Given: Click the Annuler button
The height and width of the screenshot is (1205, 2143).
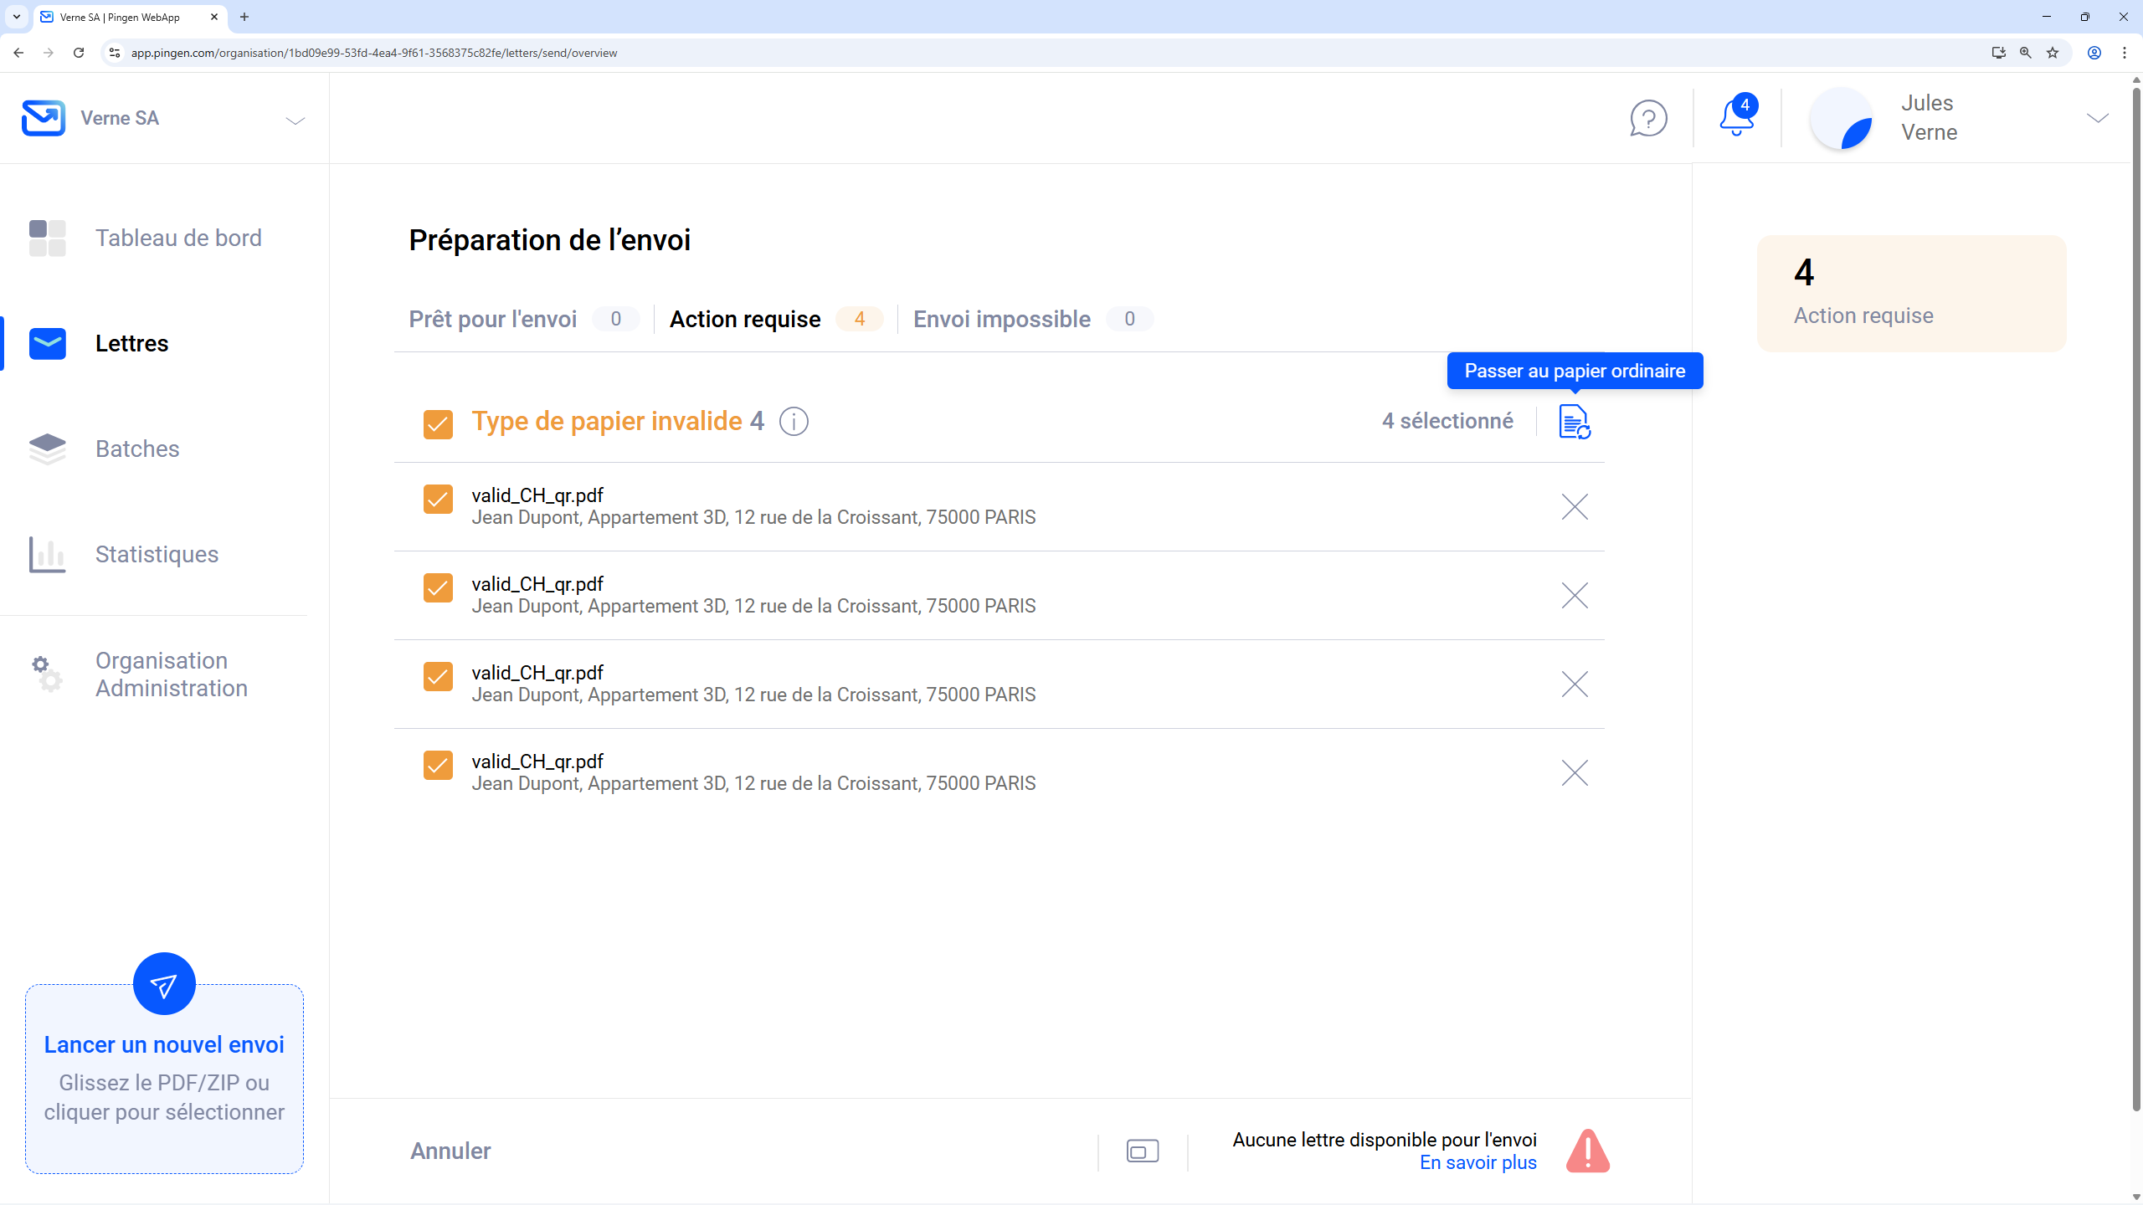Looking at the screenshot, I should pyautogui.click(x=450, y=1151).
